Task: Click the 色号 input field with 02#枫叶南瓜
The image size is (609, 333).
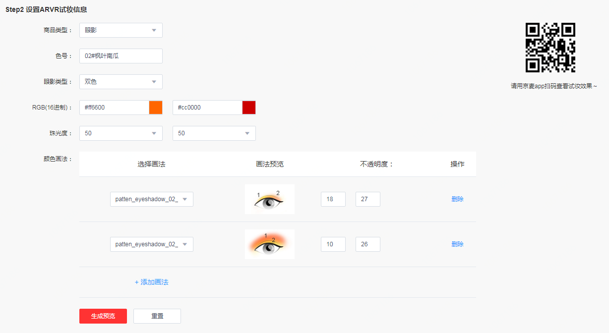Action: coord(121,56)
